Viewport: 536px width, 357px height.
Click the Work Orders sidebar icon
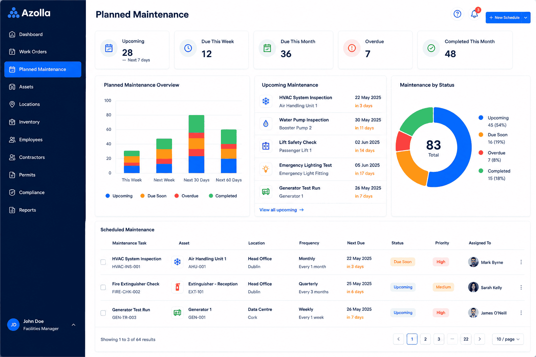point(12,52)
